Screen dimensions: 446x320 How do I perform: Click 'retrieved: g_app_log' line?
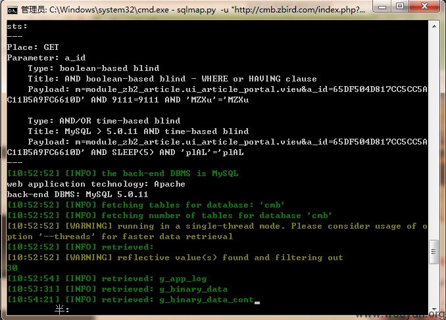[107, 279]
